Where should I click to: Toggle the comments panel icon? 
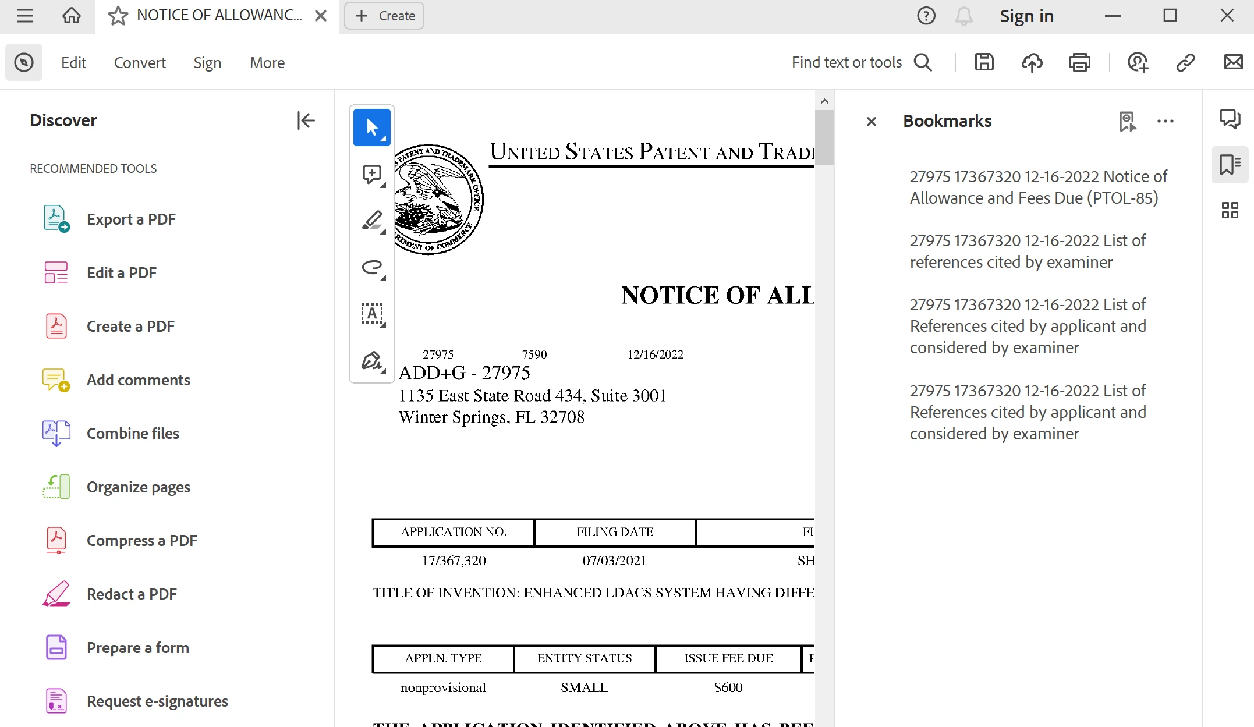1230,119
